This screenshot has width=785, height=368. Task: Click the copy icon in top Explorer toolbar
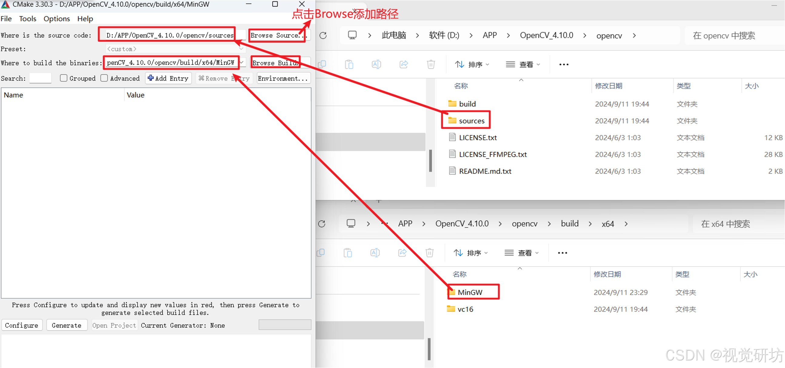(322, 64)
